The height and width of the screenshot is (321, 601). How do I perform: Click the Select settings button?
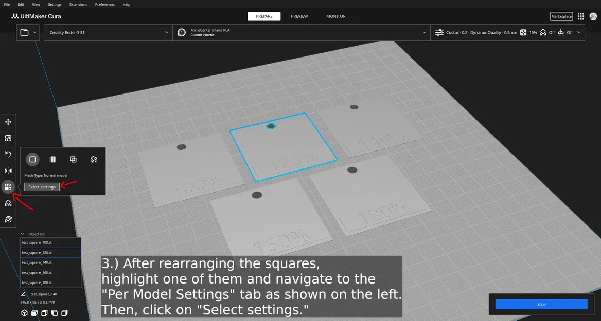click(42, 187)
